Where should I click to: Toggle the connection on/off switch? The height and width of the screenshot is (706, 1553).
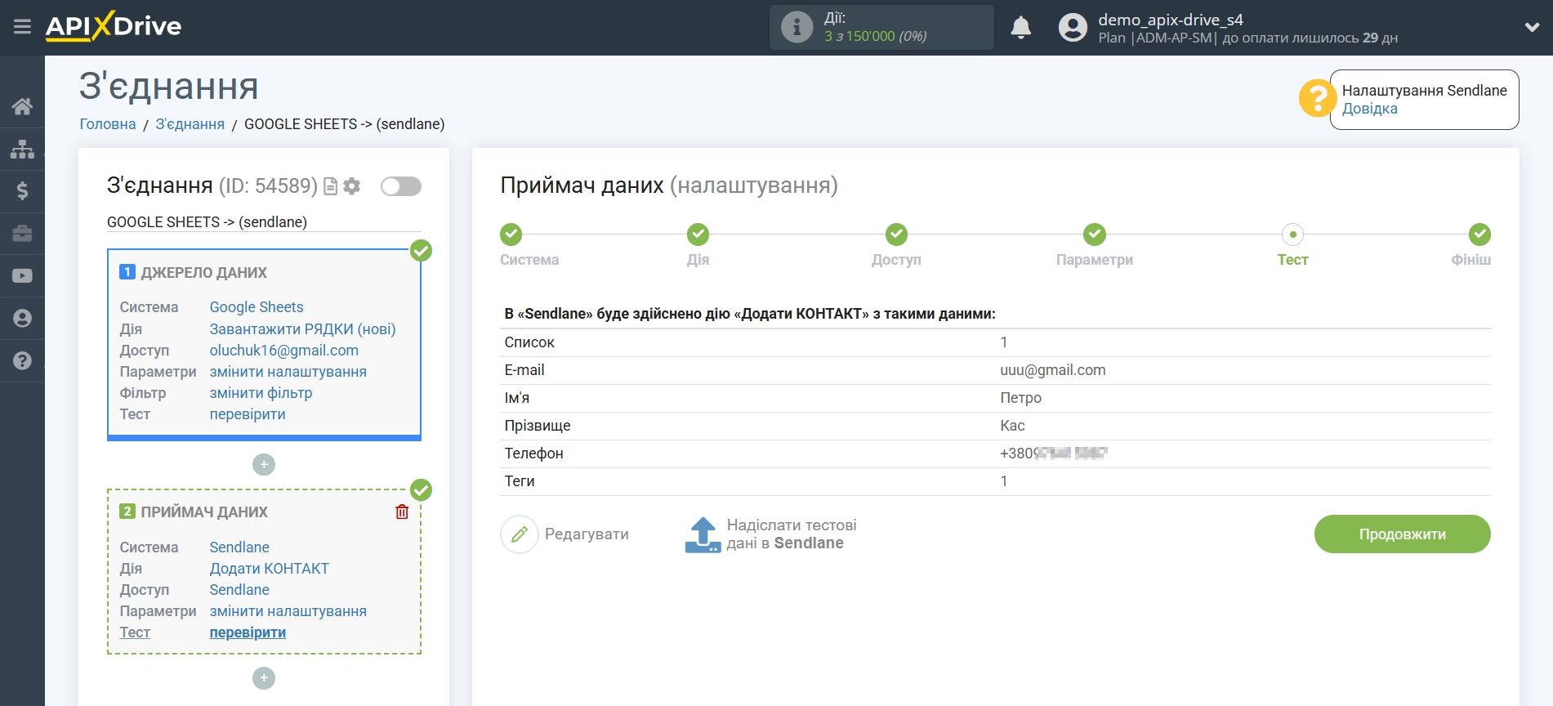(401, 186)
